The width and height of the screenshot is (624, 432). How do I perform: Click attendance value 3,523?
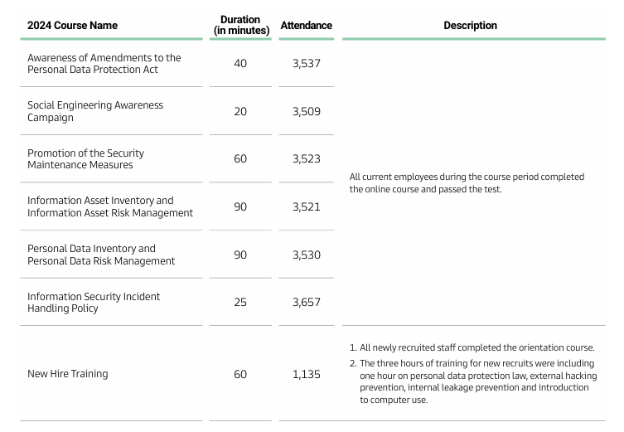(306, 159)
